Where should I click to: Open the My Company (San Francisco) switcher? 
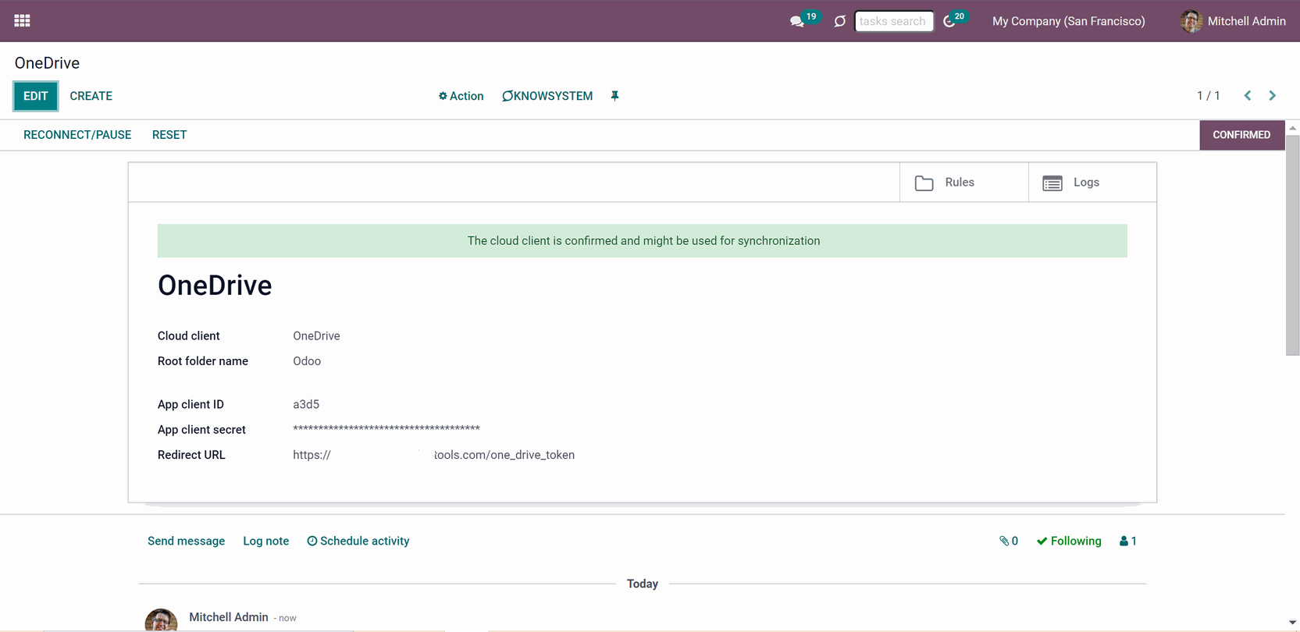click(x=1068, y=21)
